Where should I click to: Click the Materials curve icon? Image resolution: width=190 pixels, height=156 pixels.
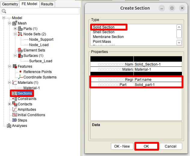(15, 83)
